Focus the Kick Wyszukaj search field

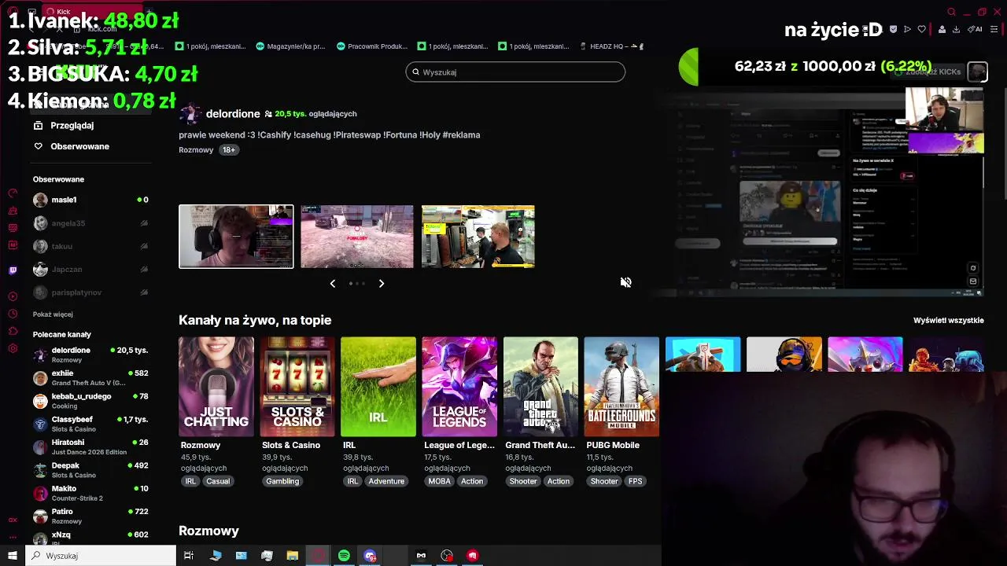point(515,72)
